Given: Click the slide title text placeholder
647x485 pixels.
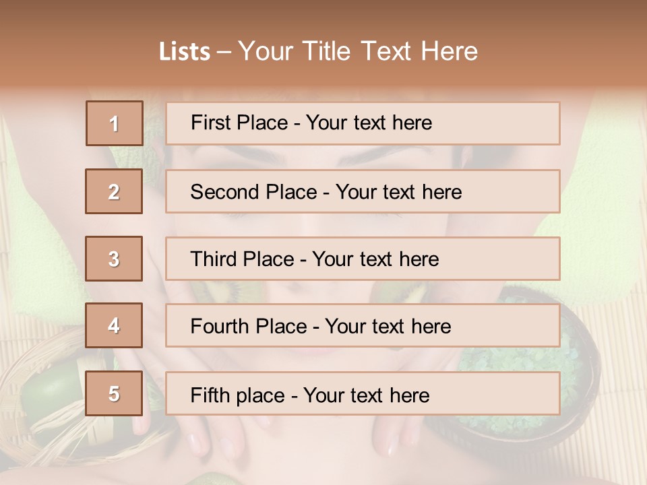Looking at the screenshot, I should (x=318, y=51).
